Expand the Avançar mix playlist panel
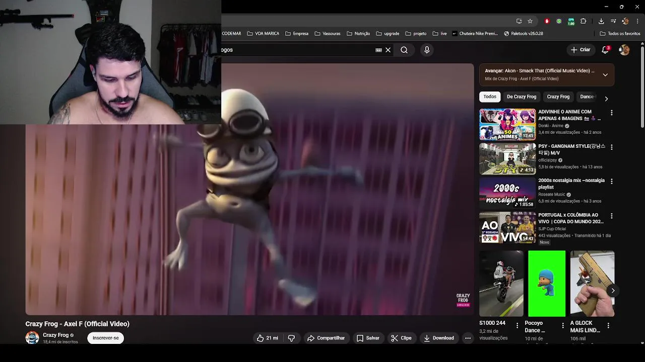This screenshot has width=645, height=362. (605, 74)
